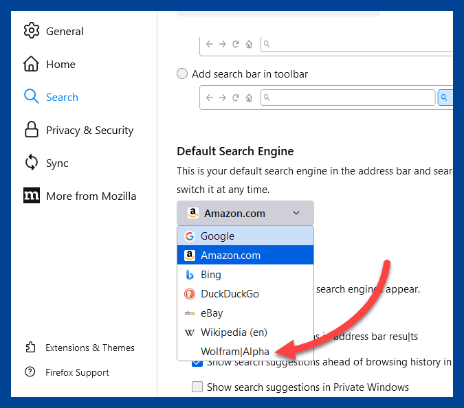Open More from Mozilla page
Screen dimensions: 464x408
coord(80,196)
